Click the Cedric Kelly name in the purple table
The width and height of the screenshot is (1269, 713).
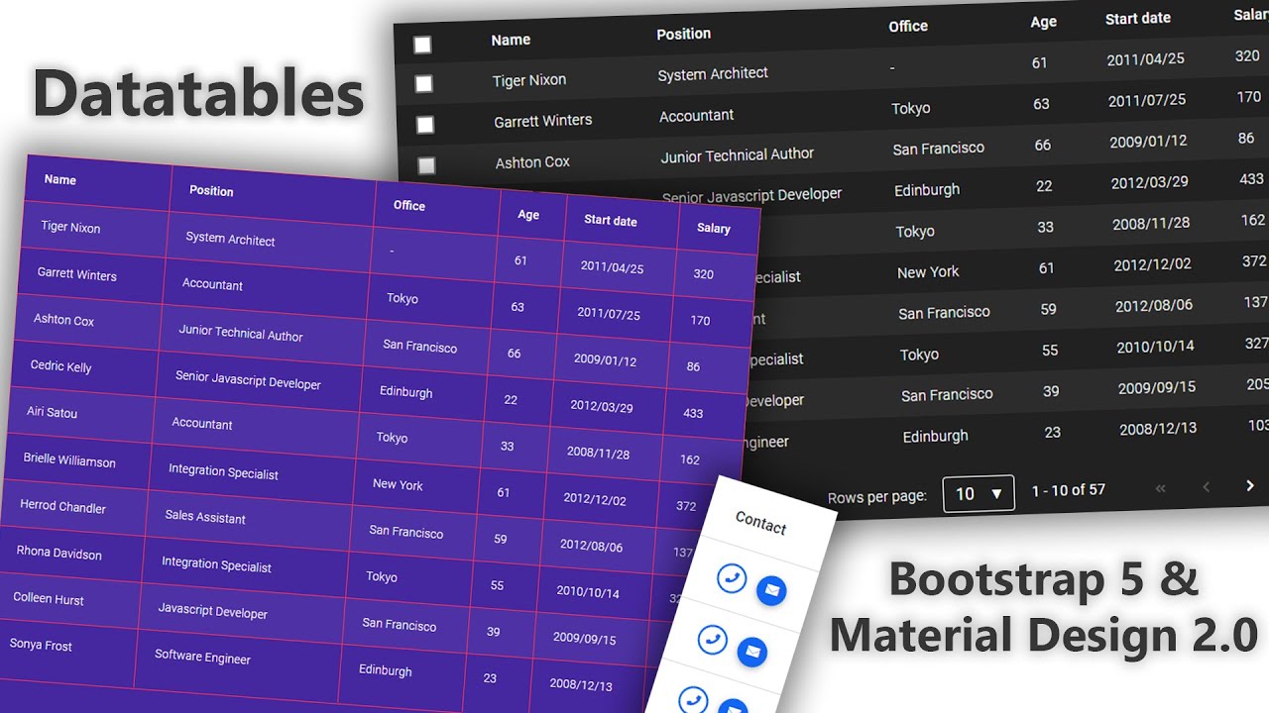pos(60,365)
